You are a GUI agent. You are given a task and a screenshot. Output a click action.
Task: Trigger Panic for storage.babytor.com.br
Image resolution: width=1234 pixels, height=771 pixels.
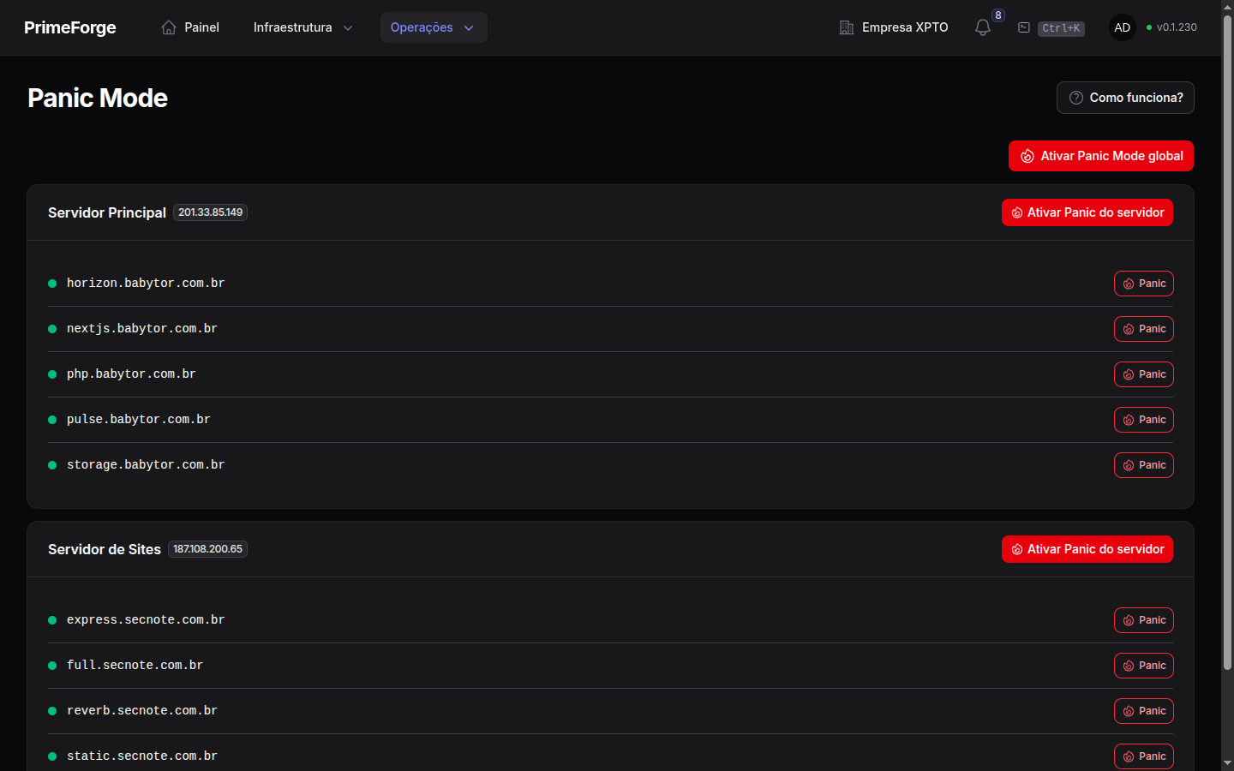pos(1144,465)
